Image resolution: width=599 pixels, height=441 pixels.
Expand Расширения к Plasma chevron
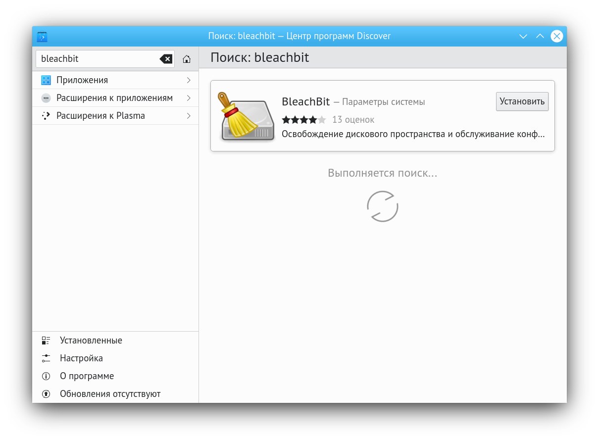pos(189,116)
